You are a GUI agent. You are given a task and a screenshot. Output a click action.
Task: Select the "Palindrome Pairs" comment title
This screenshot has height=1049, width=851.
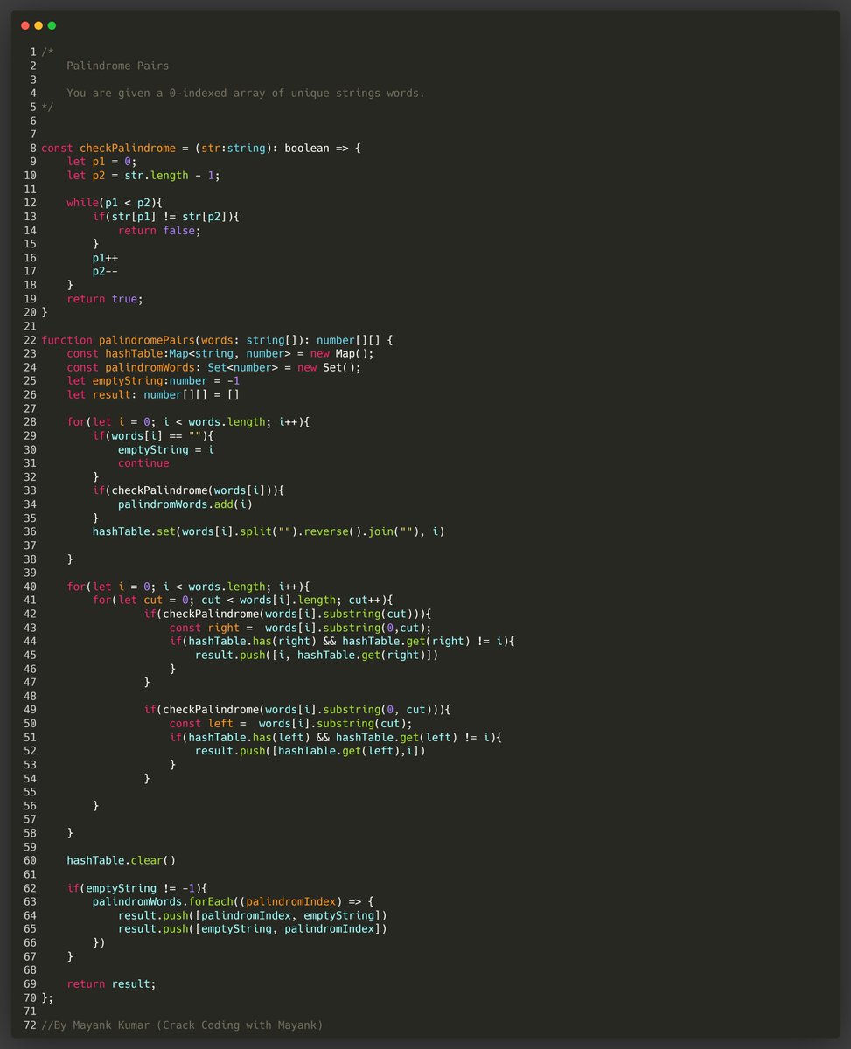[118, 66]
